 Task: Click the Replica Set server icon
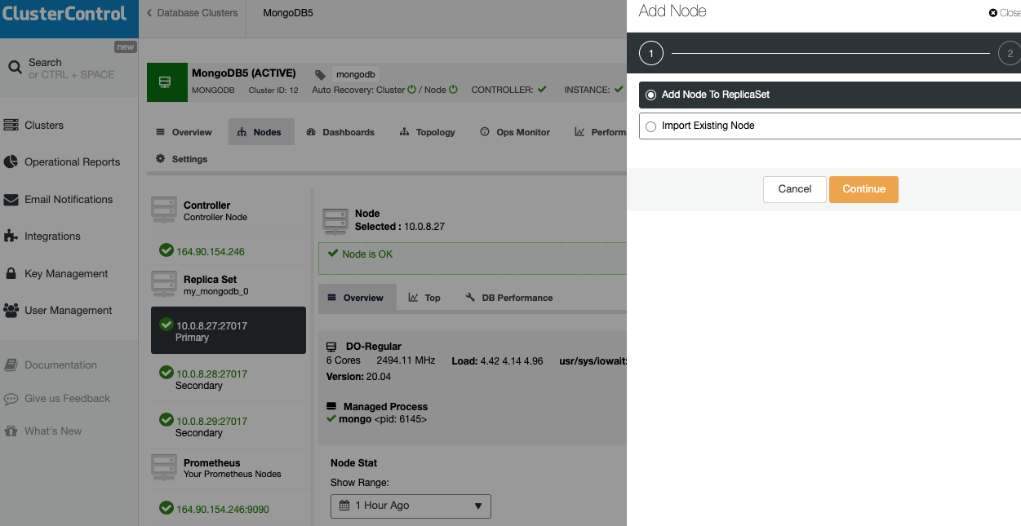click(x=164, y=285)
